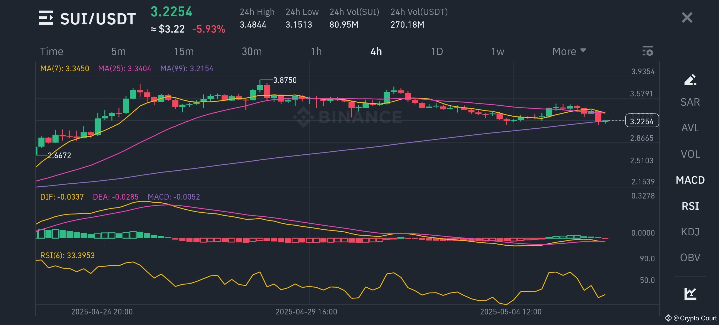The width and height of the screenshot is (719, 325).
Task: Click the 2025-04-24 20:00 date label
Action: coord(102,312)
